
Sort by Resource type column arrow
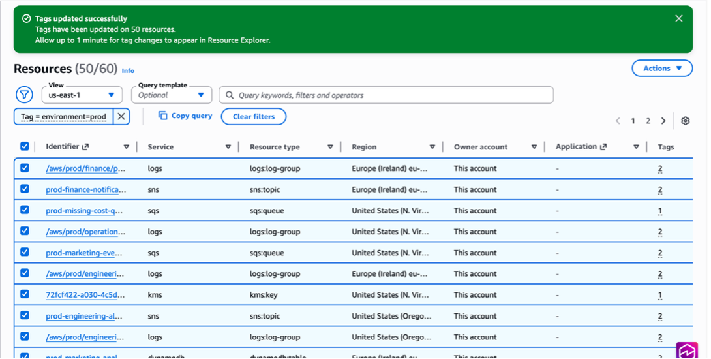pos(330,147)
